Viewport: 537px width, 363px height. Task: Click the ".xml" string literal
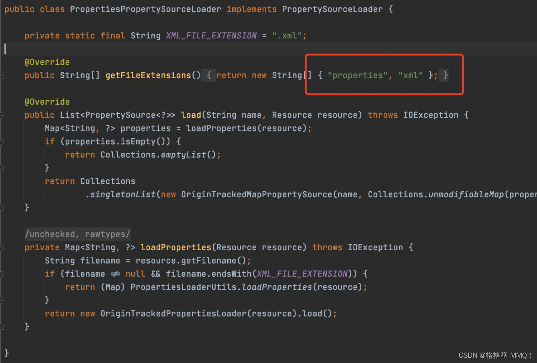(x=287, y=36)
